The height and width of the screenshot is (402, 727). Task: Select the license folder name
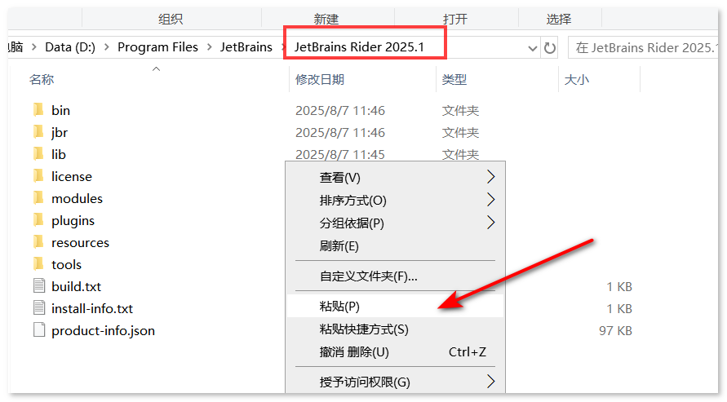pos(72,176)
